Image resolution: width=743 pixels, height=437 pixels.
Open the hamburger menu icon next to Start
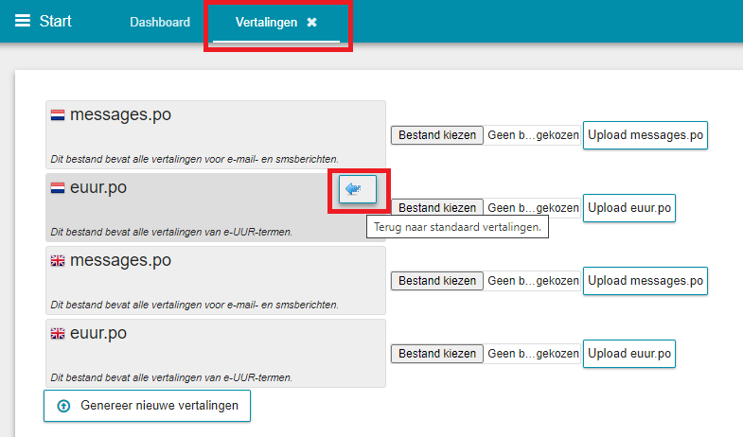coord(23,21)
